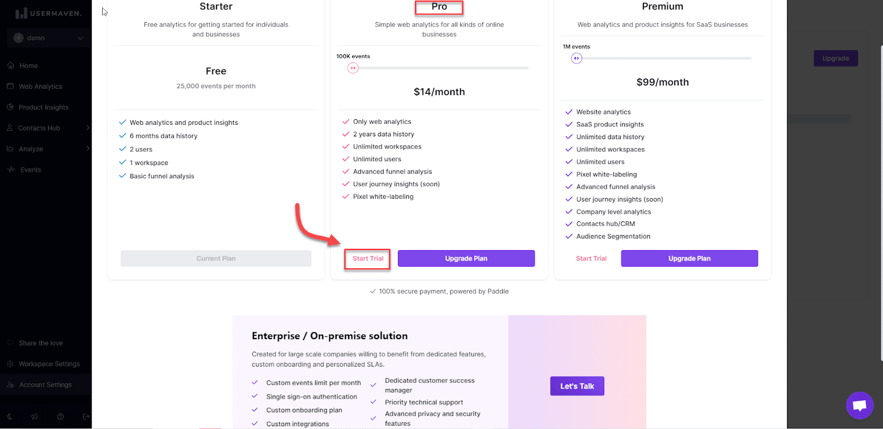Click the Home house icon
Screen dimensions: 883x429
10,66
